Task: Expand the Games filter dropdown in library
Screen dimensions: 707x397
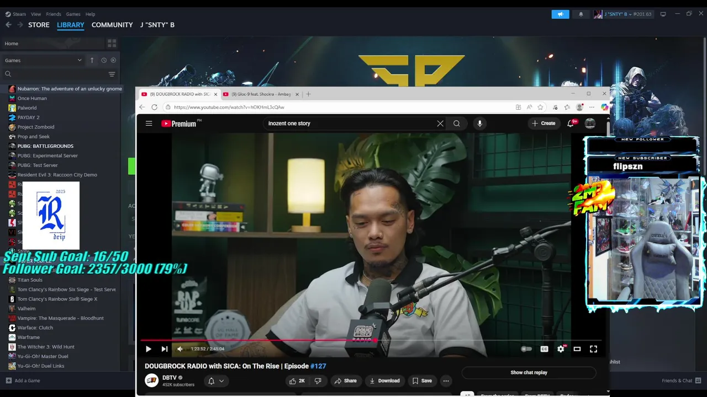Action: 43,60
